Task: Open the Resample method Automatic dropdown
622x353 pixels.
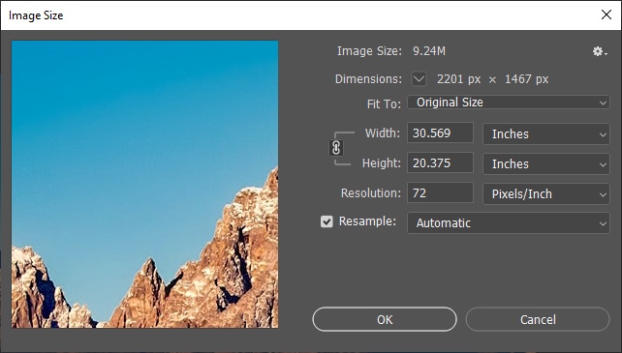Action: click(508, 223)
